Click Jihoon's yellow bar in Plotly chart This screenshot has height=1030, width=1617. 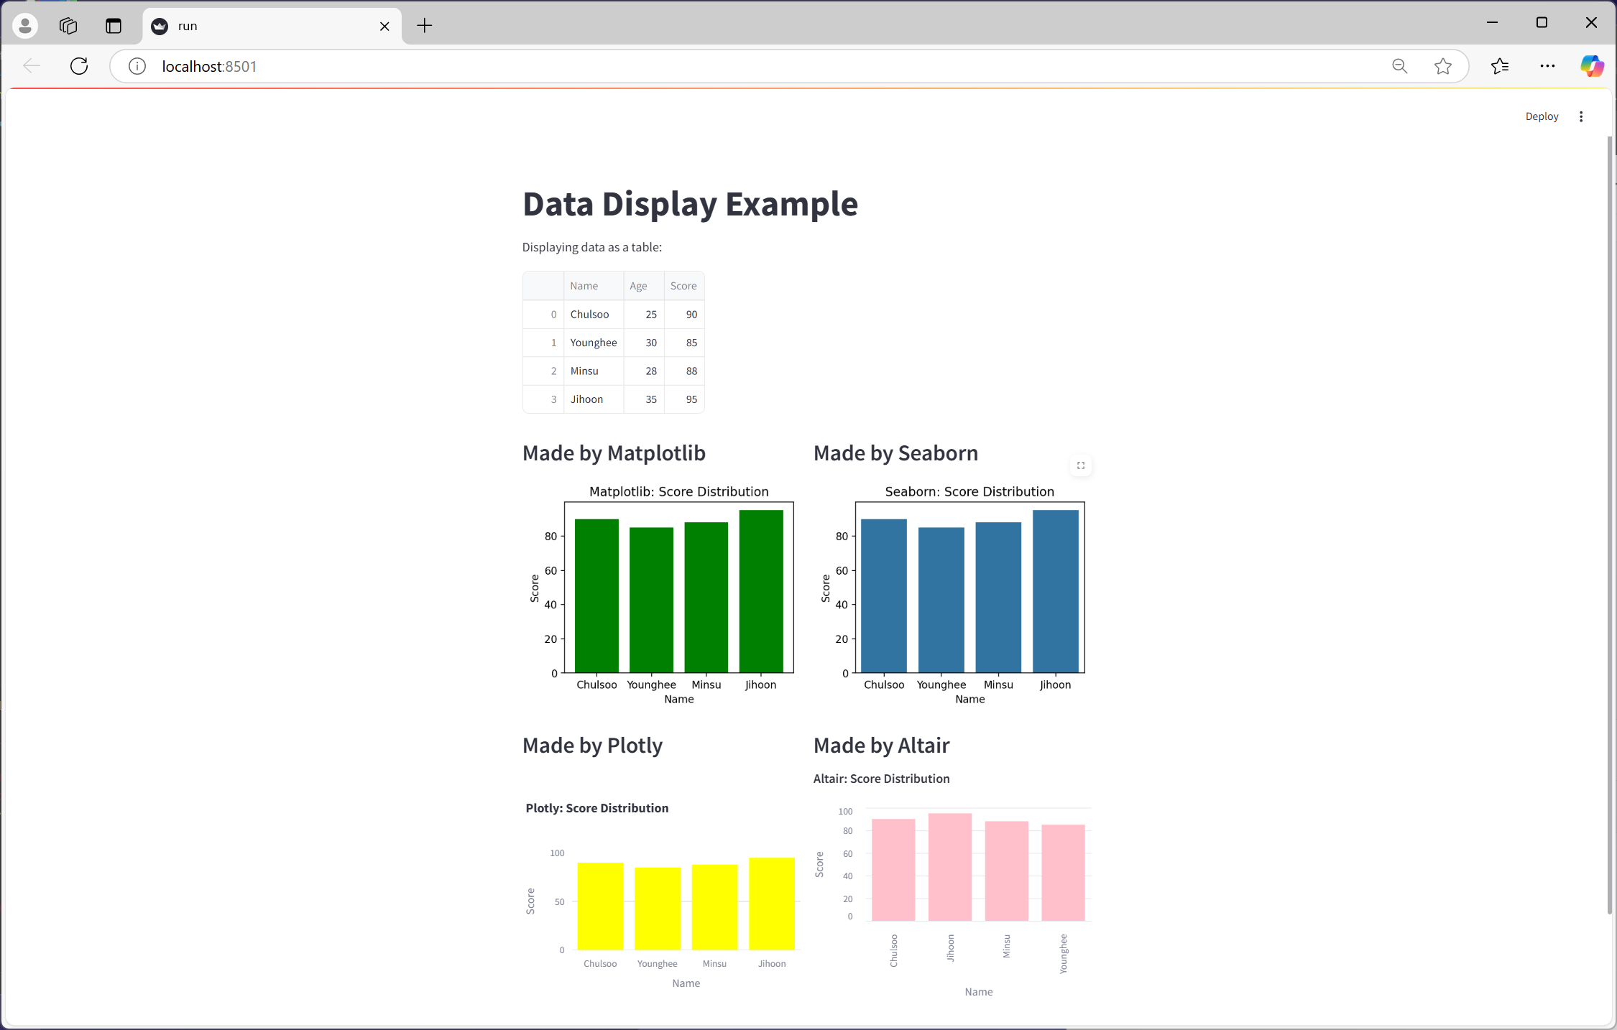(x=772, y=904)
